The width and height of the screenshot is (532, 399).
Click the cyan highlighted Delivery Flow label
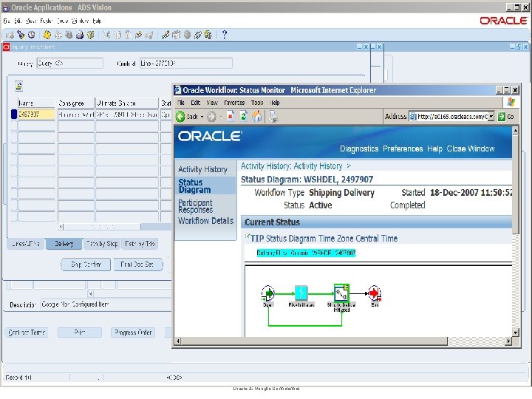[x=306, y=253]
